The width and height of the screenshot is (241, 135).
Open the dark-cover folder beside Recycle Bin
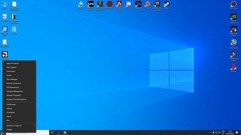pyautogui.click(x=14, y=18)
